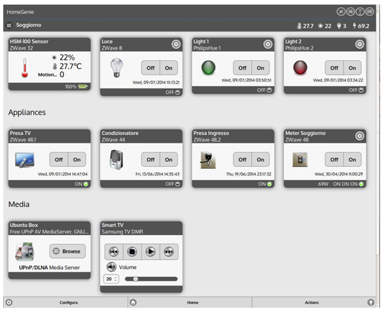Click the Smart TV play button
The image size is (384, 315).
[x=150, y=251]
